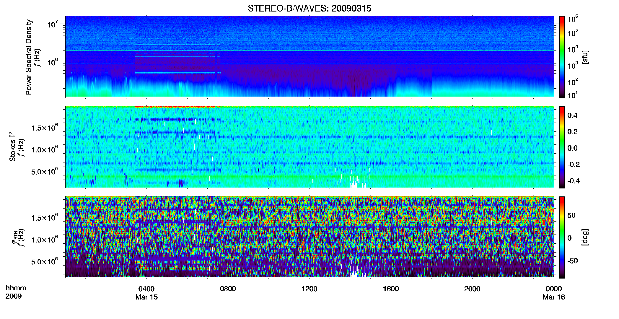Viewport: 619px width, 319px height.
Task: Select the -0.4 label on Stokes colorbar
Action: coord(573,181)
